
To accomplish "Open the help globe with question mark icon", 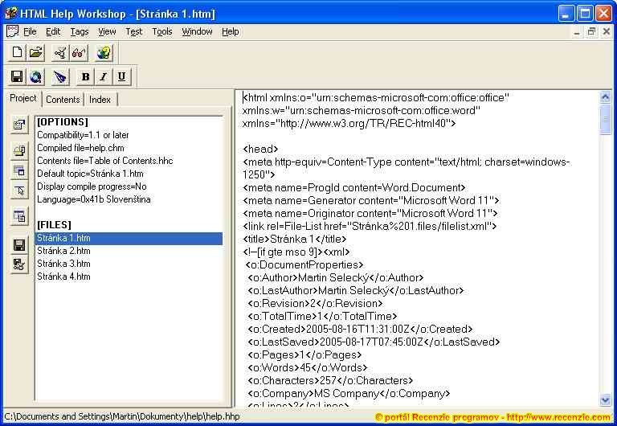I will point(104,53).
